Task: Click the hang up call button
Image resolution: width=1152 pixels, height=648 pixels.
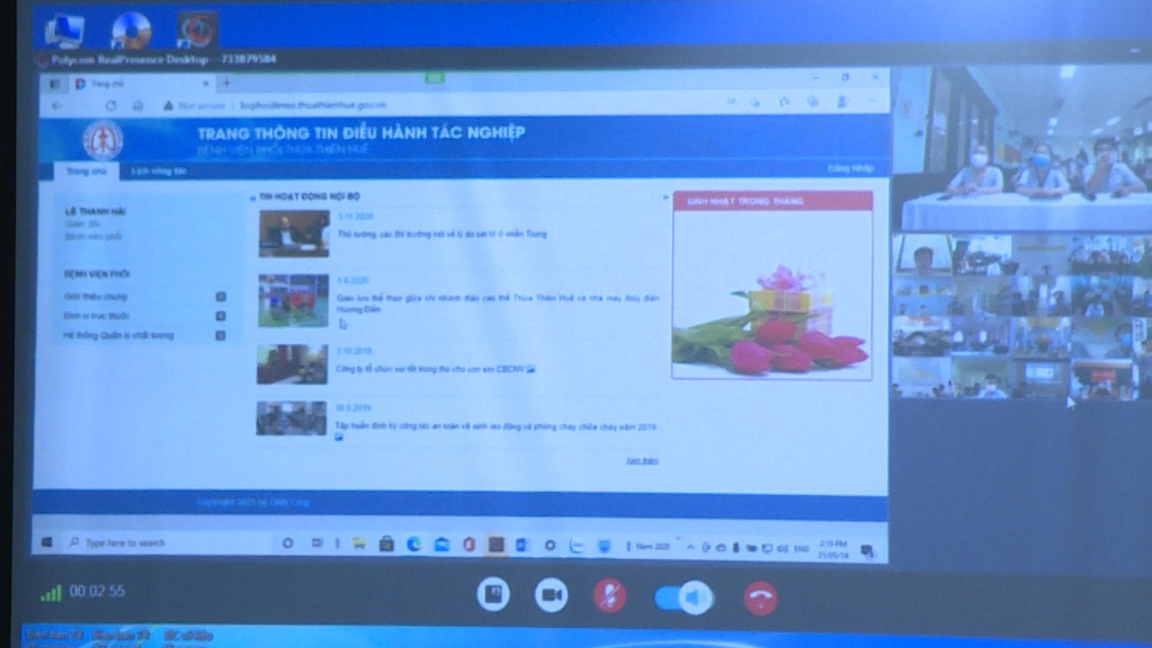Action: click(x=760, y=597)
